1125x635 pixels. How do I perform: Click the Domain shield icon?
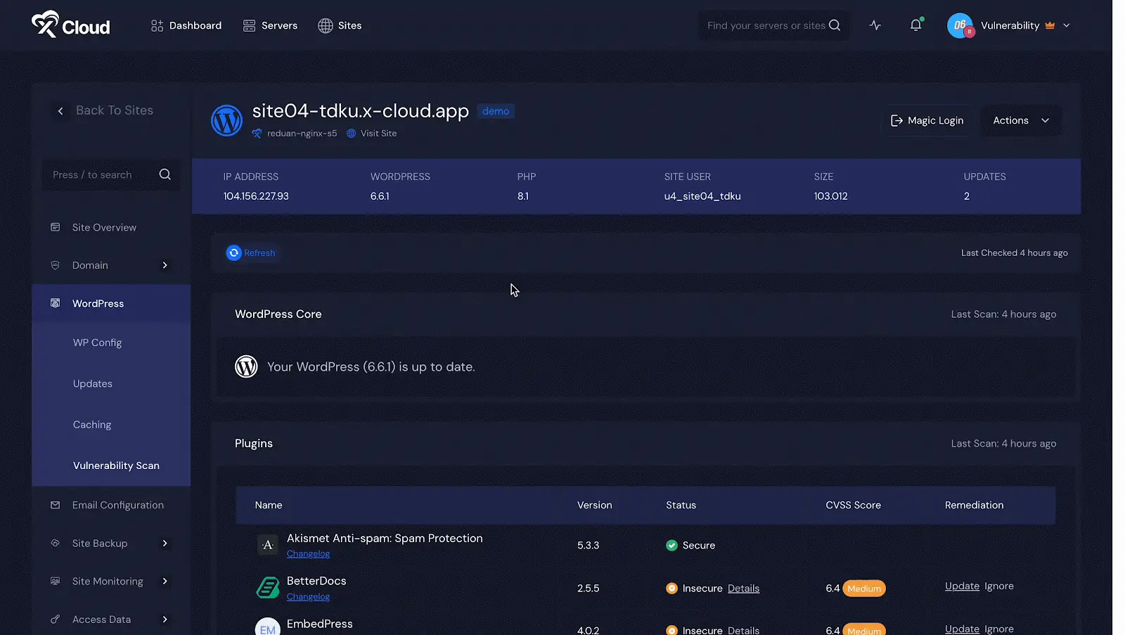click(x=56, y=265)
